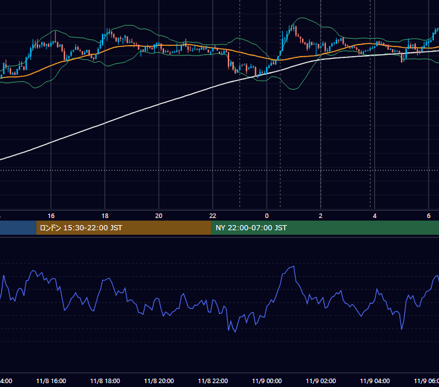Click the NY 22:00-07:00 JST session bar
439x387 pixels.
[x=325, y=228]
